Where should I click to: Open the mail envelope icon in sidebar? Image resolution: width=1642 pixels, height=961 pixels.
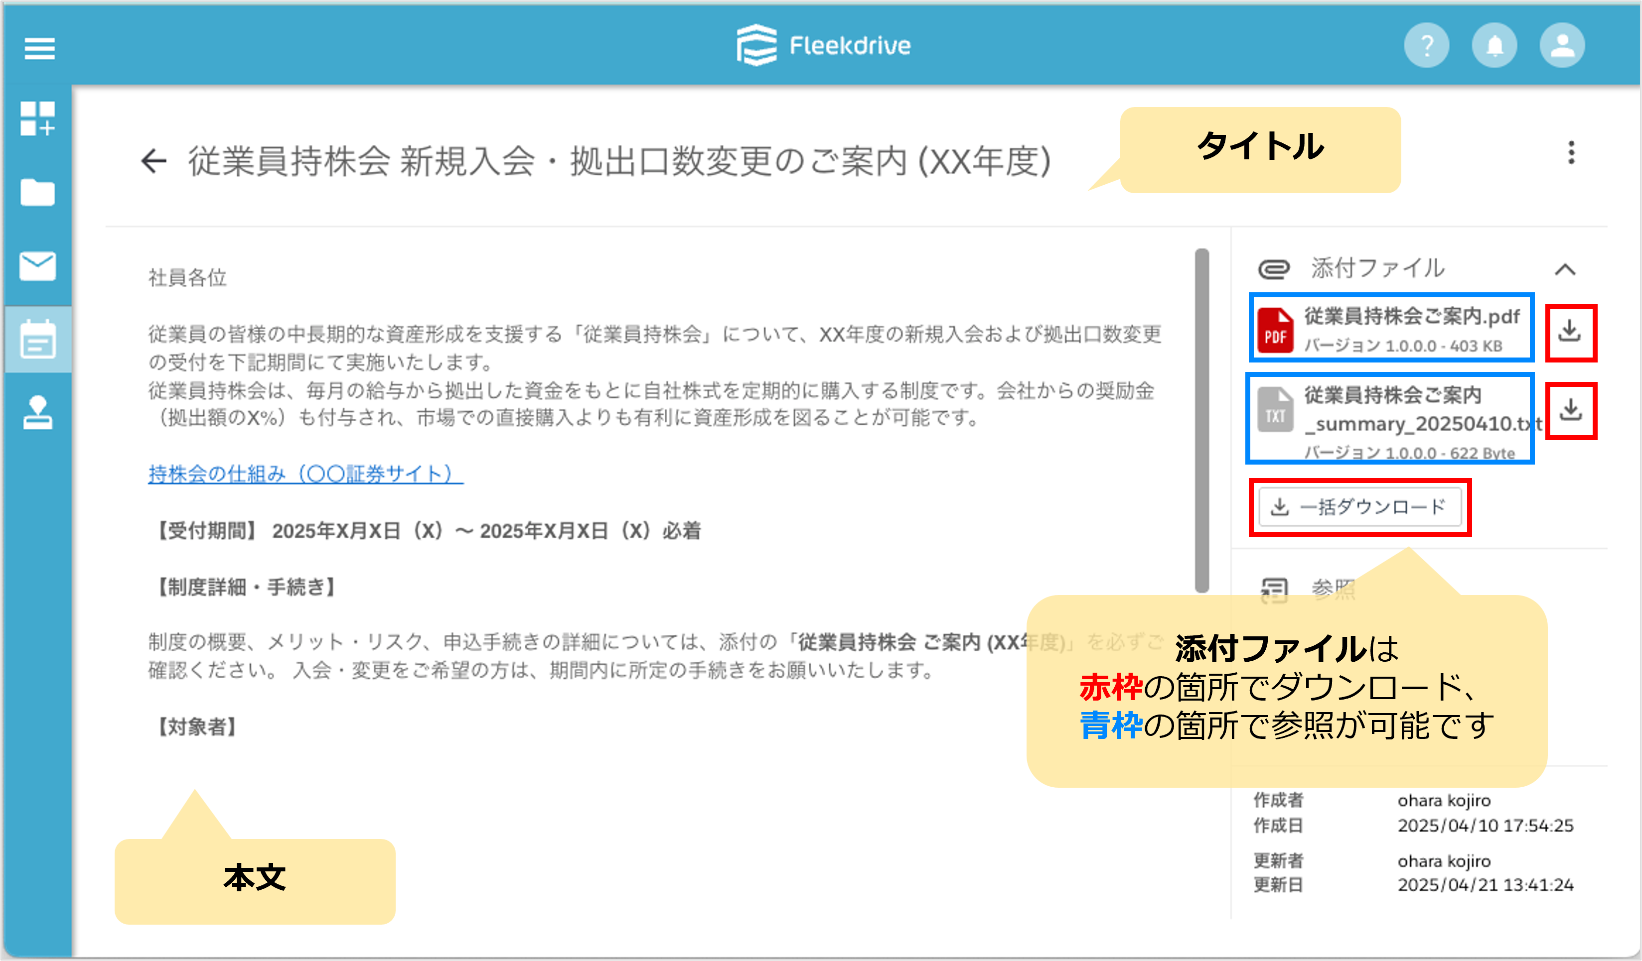38,265
